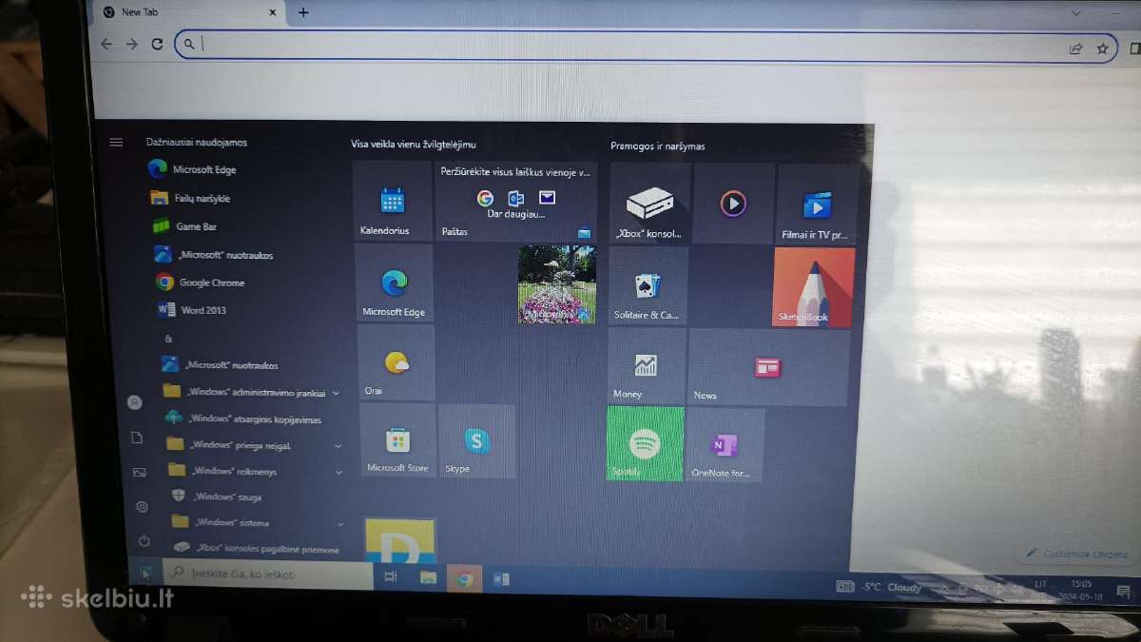Open Game Bar from the app list
Viewport: 1141px width, 642px height.
(x=187, y=226)
